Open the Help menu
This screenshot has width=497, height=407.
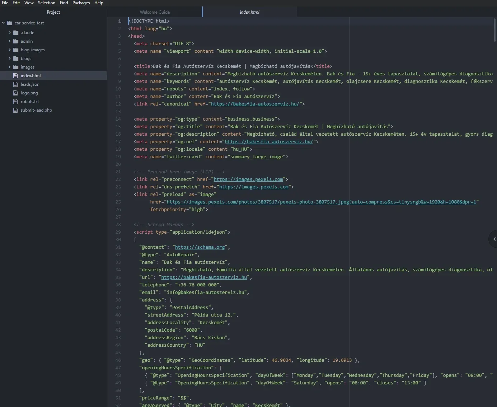[99, 3]
